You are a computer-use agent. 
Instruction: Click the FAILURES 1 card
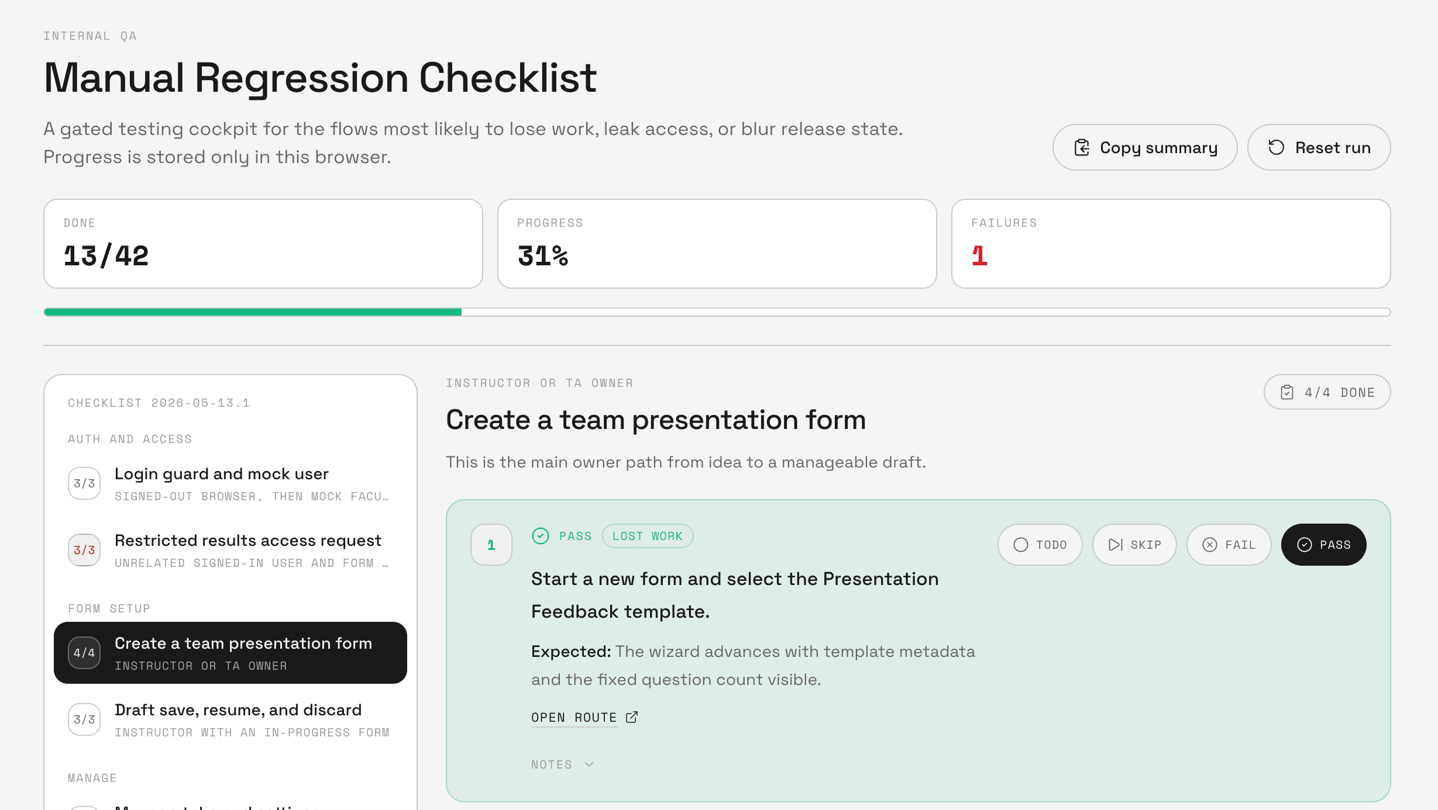pyautogui.click(x=1171, y=244)
